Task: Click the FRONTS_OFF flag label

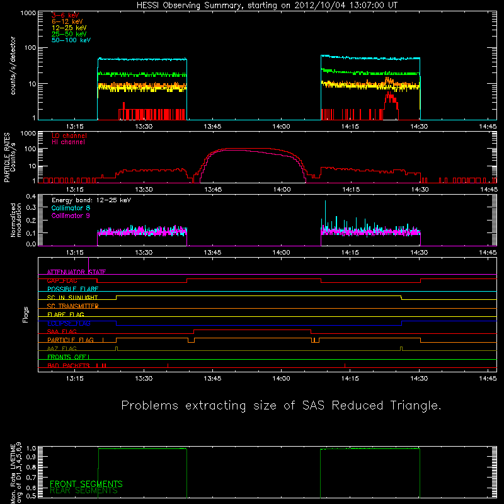Action: pos(67,357)
